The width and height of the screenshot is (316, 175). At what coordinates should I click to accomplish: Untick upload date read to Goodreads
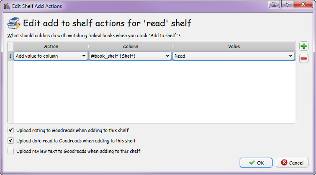point(11,141)
